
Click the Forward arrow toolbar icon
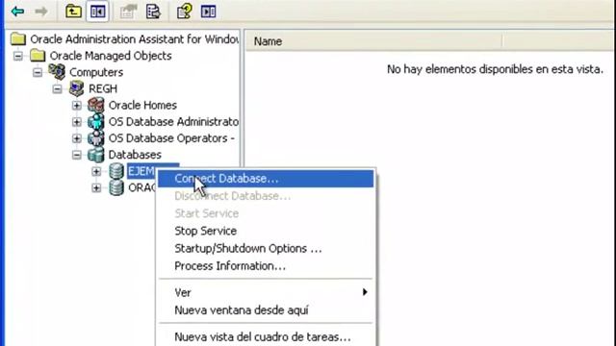pos(41,12)
